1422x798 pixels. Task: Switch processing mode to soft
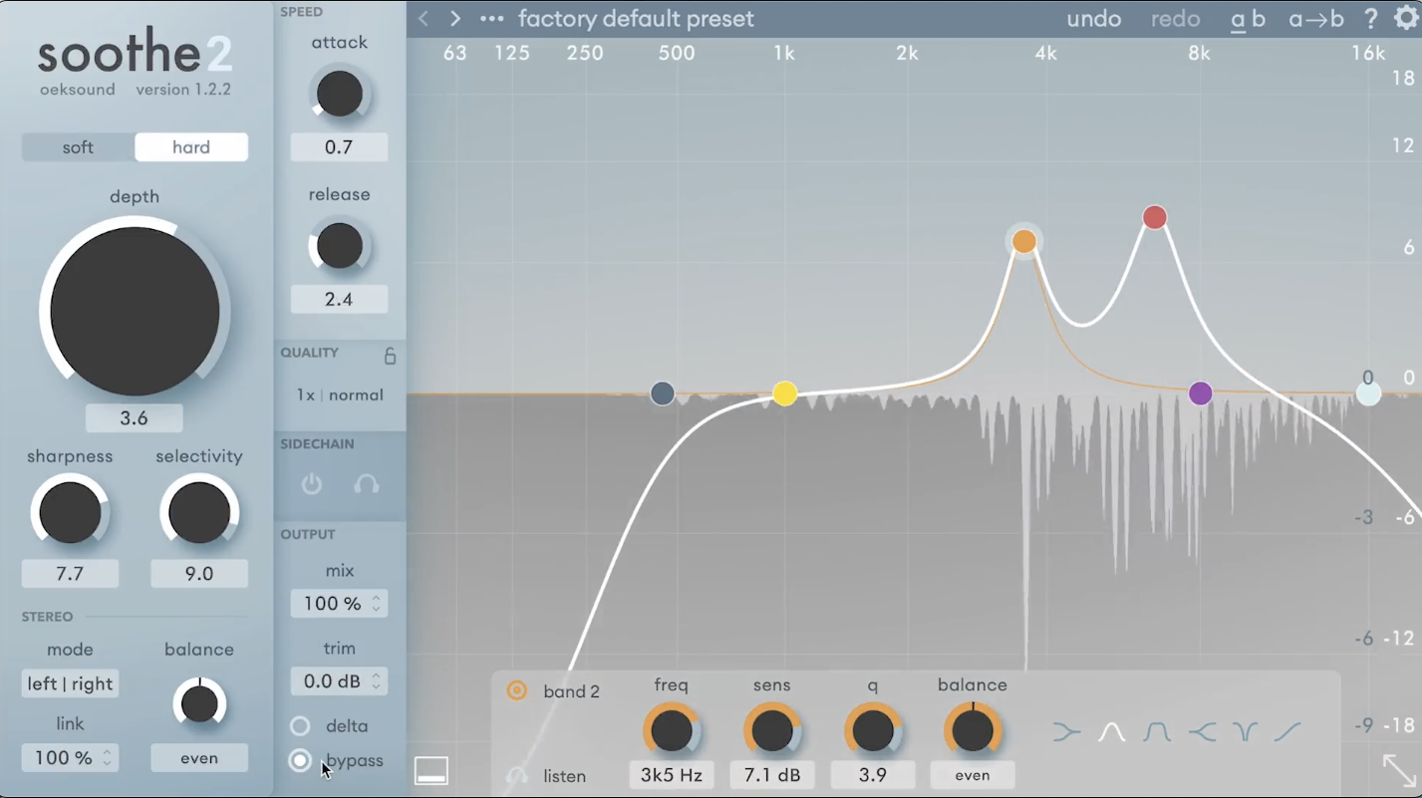pyautogui.click(x=78, y=146)
